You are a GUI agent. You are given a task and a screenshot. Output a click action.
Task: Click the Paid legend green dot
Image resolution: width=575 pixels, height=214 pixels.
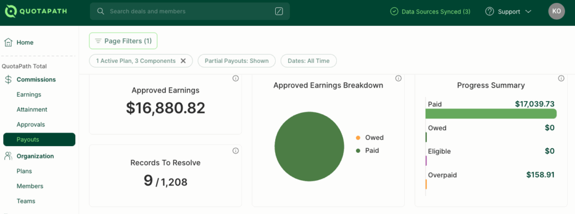[x=358, y=151]
